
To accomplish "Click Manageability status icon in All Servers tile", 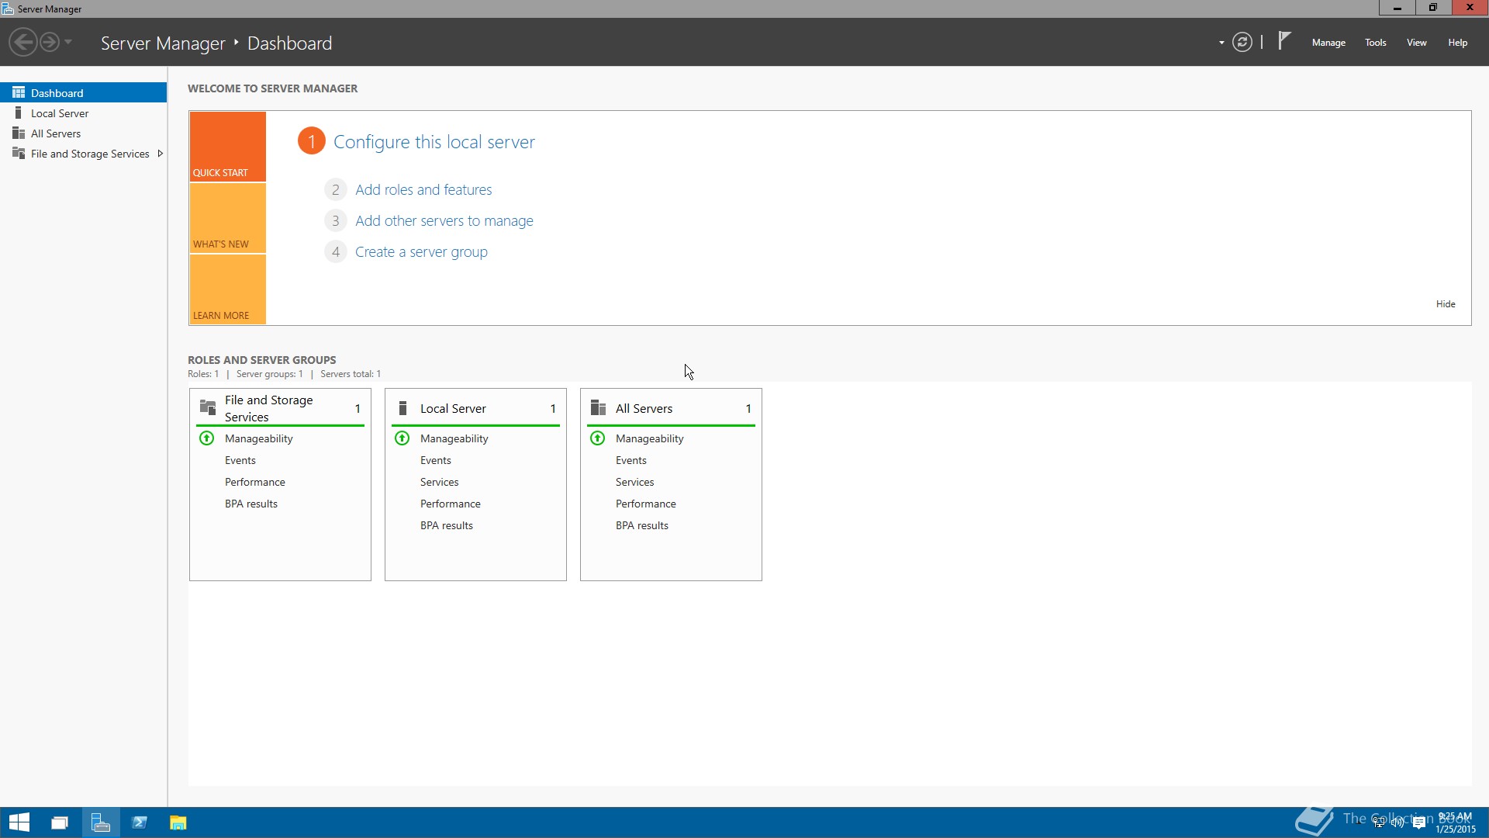I will 598,438.
